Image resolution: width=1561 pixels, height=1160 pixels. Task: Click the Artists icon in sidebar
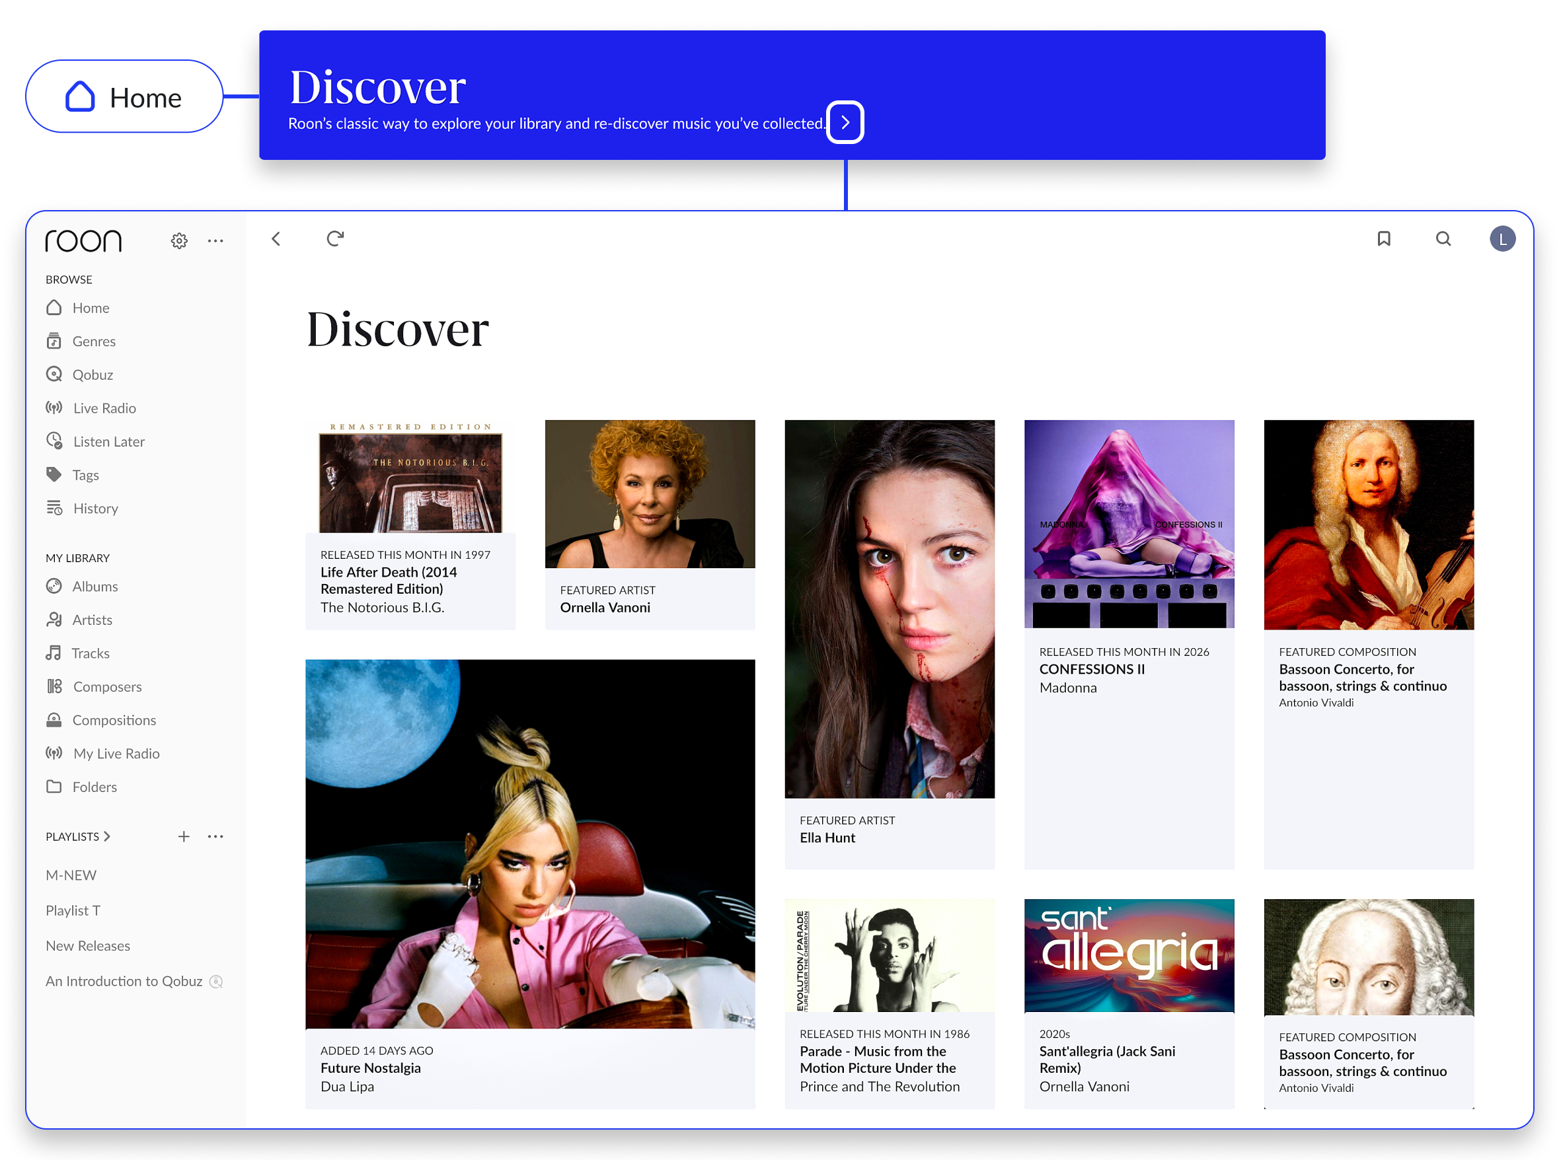click(54, 620)
